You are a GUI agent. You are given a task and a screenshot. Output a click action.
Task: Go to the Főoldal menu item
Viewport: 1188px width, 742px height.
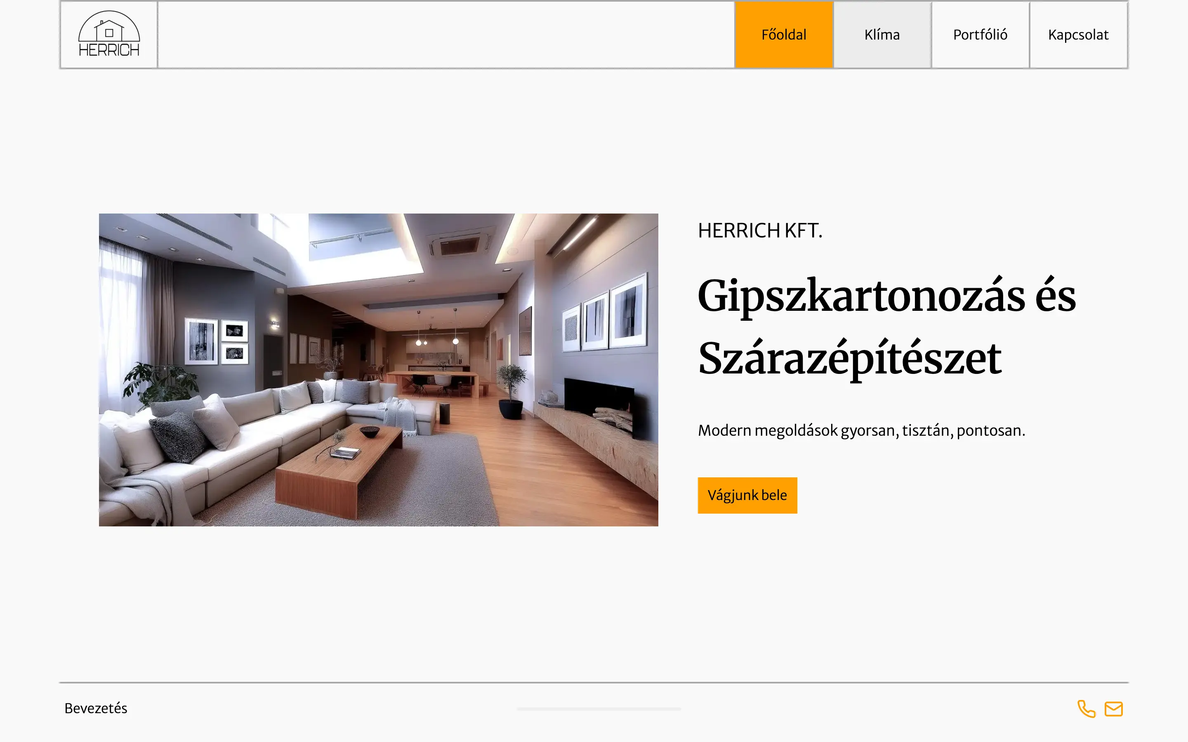point(784,35)
